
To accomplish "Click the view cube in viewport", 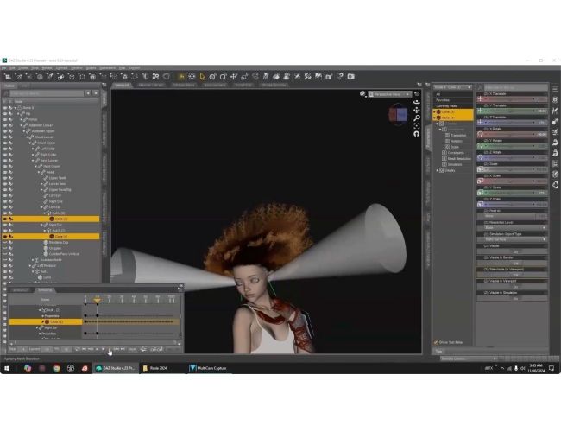I will 398,115.
